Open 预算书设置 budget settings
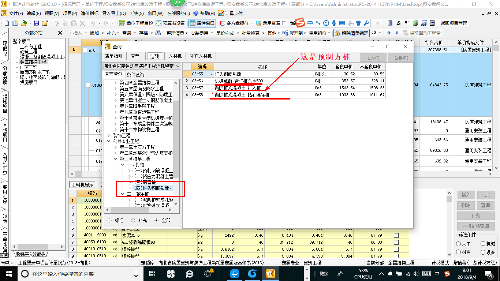The image size is (500, 281). click(171, 23)
